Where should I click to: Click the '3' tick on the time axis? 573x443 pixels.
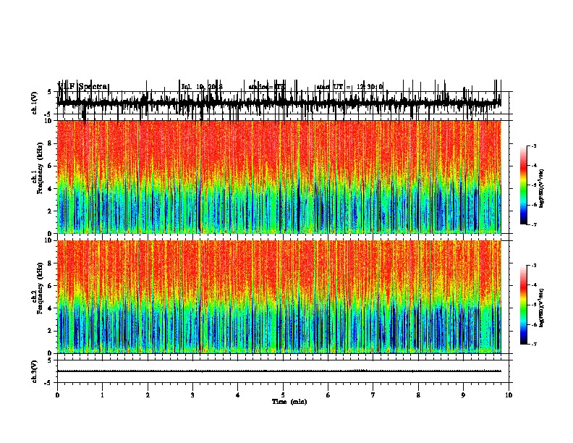coord(192,395)
